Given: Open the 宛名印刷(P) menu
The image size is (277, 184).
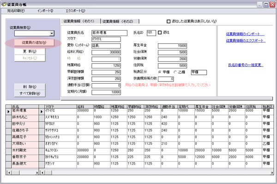Looking at the screenshot, I should pos(16,11).
